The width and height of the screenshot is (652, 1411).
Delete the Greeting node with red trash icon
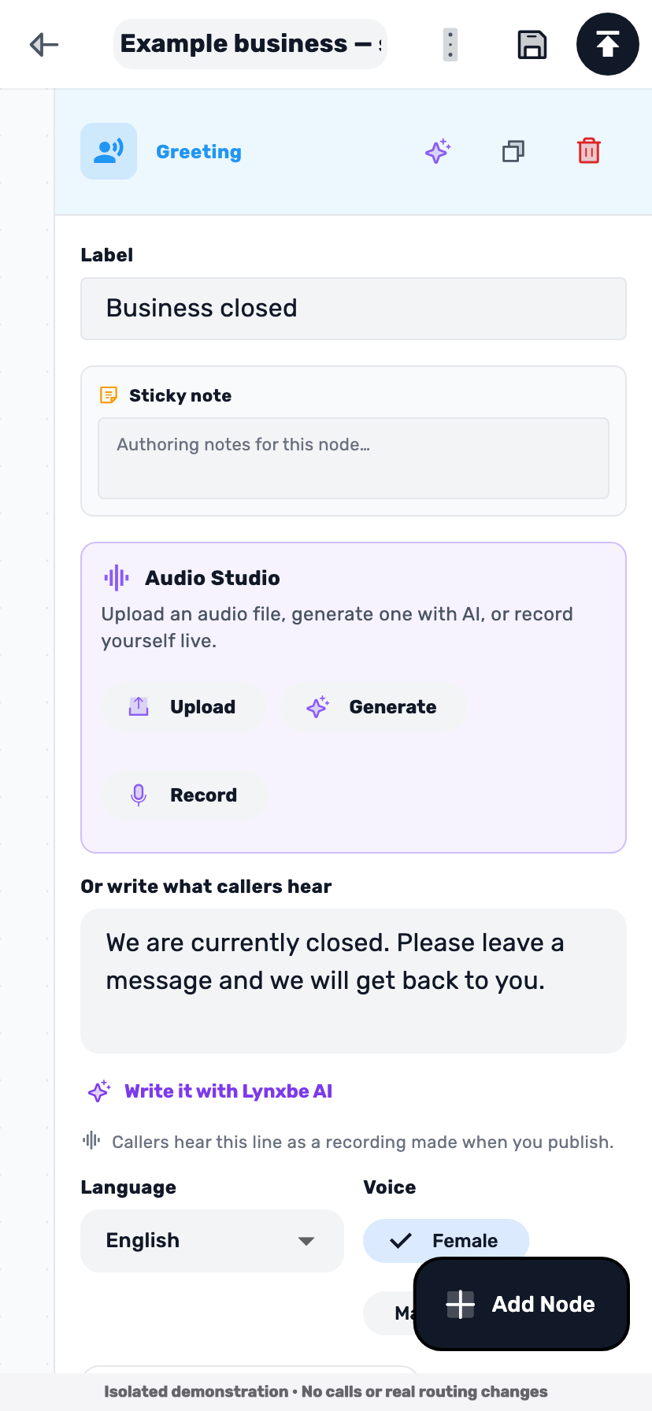pyautogui.click(x=589, y=151)
